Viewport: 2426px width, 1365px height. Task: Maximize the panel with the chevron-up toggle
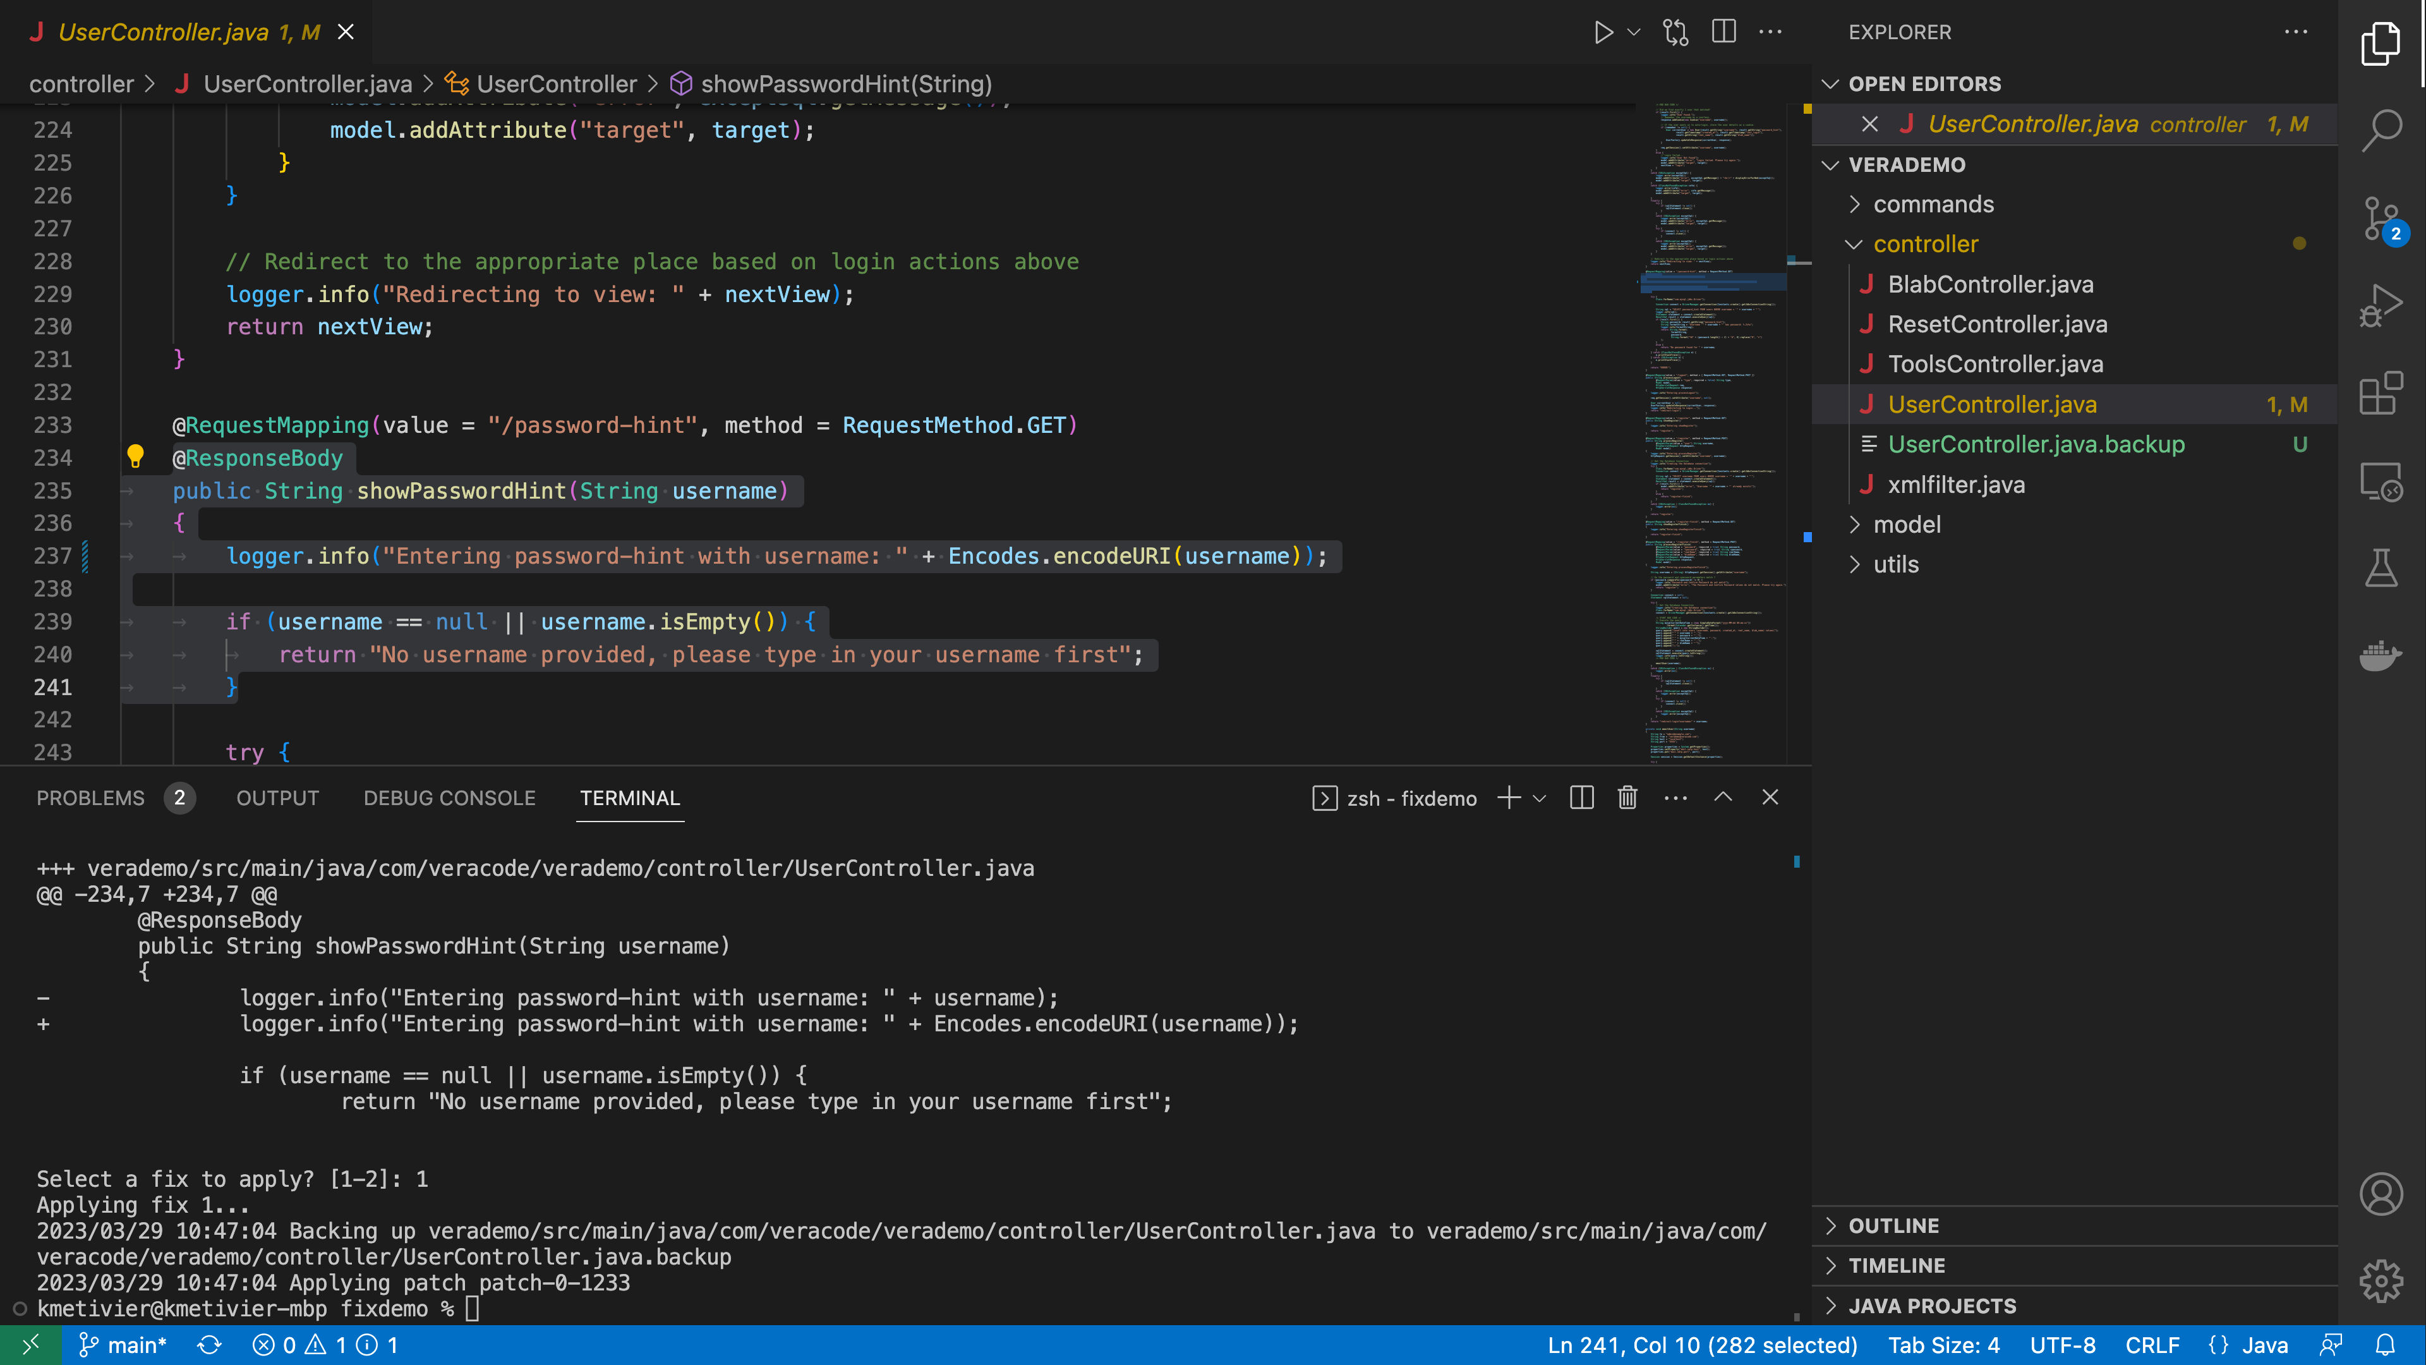pos(1722,798)
